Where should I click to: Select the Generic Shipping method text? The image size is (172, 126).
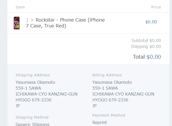(32, 124)
